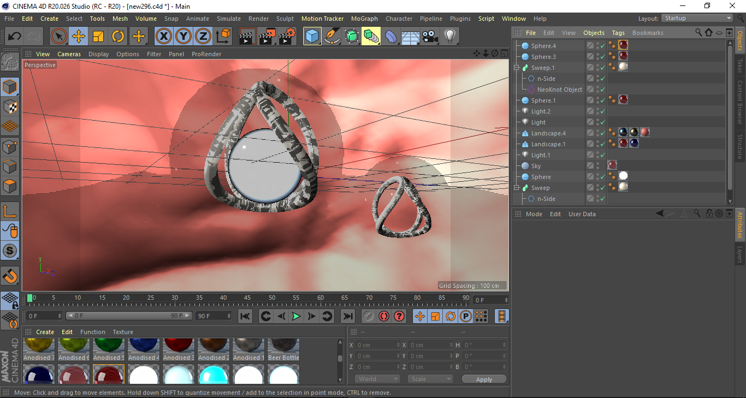The height and width of the screenshot is (398, 746).
Task: Open the Subdivision Surface generators icon
Action: (x=351, y=37)
